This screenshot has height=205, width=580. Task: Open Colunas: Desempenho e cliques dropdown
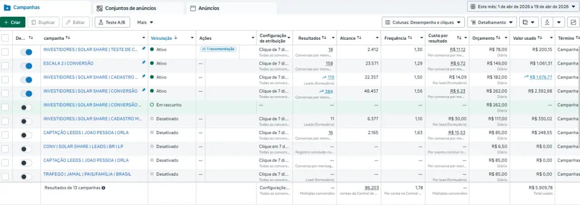(423, 22)
